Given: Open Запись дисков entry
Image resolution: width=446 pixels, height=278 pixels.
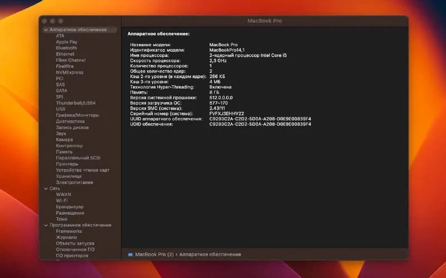Looking at the screenshot, I should (72, 128).
